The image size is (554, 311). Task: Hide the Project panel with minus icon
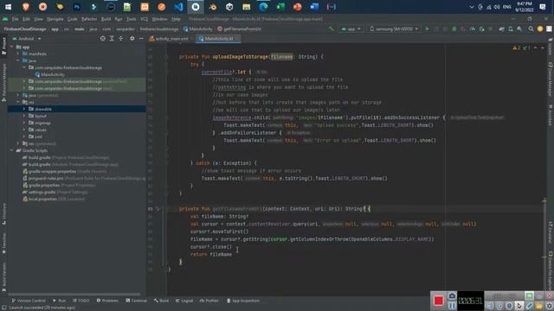click(x=141, y=38)
